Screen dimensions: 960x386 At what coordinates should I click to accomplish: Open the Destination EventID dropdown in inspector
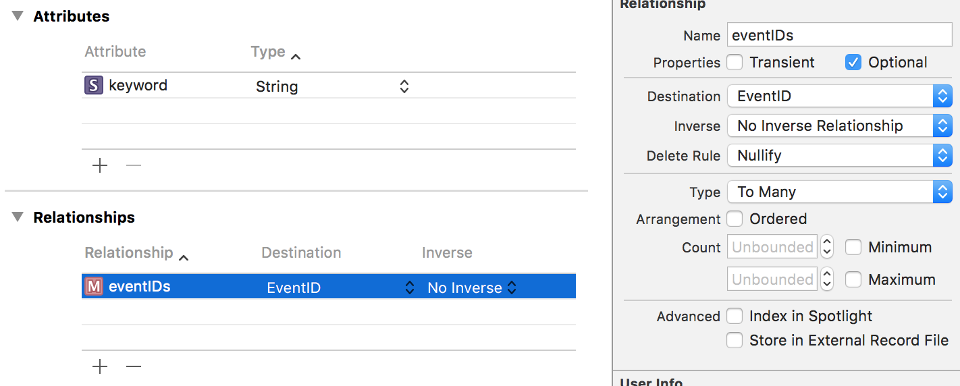coord(839,96)
